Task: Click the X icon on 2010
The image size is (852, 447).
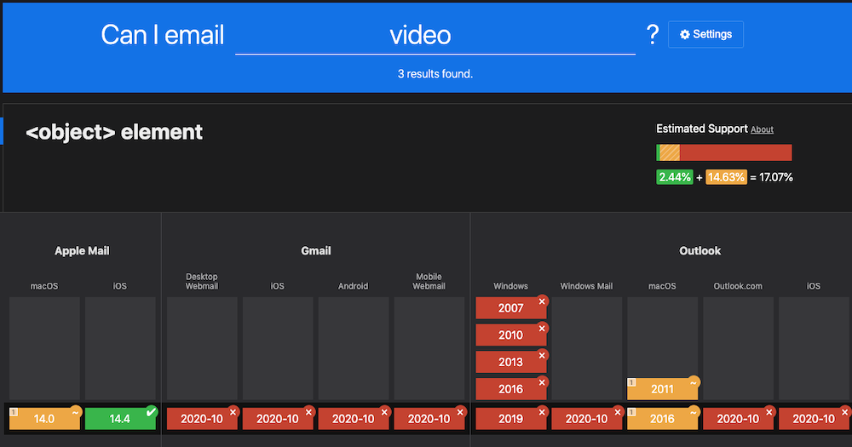Action: pyautogui.click(x=542, y=329)
